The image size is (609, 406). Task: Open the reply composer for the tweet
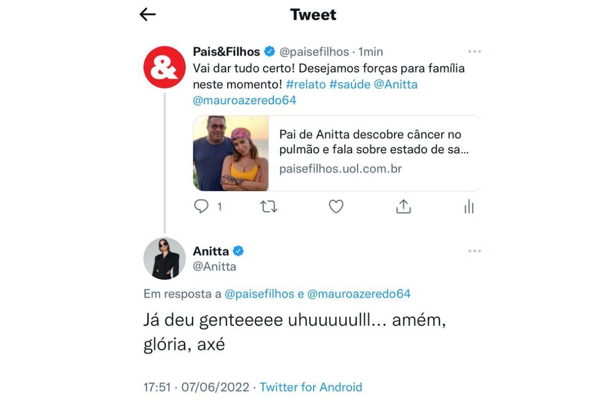202,207
